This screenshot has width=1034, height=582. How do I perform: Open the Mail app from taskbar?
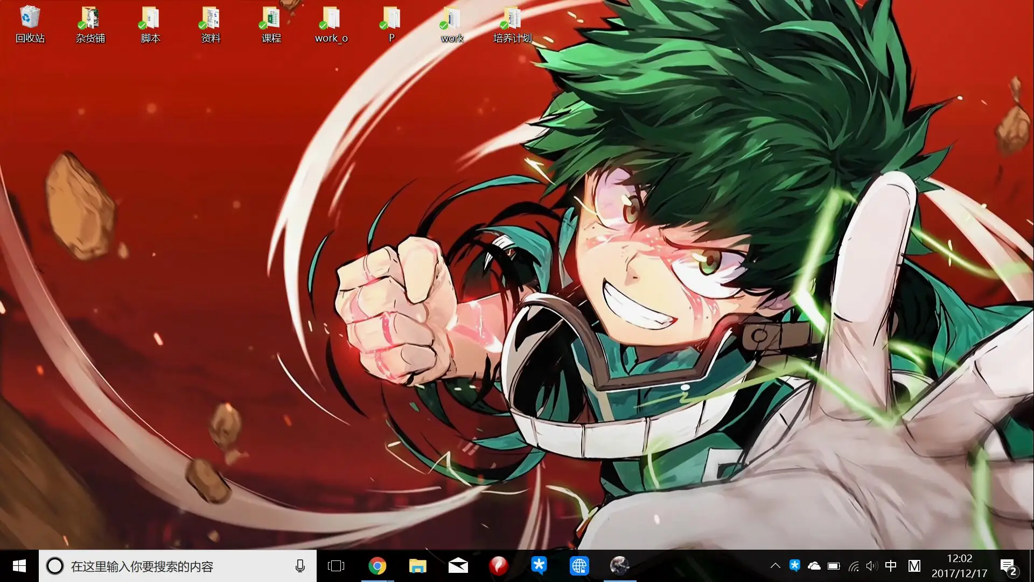coord(458,566)
